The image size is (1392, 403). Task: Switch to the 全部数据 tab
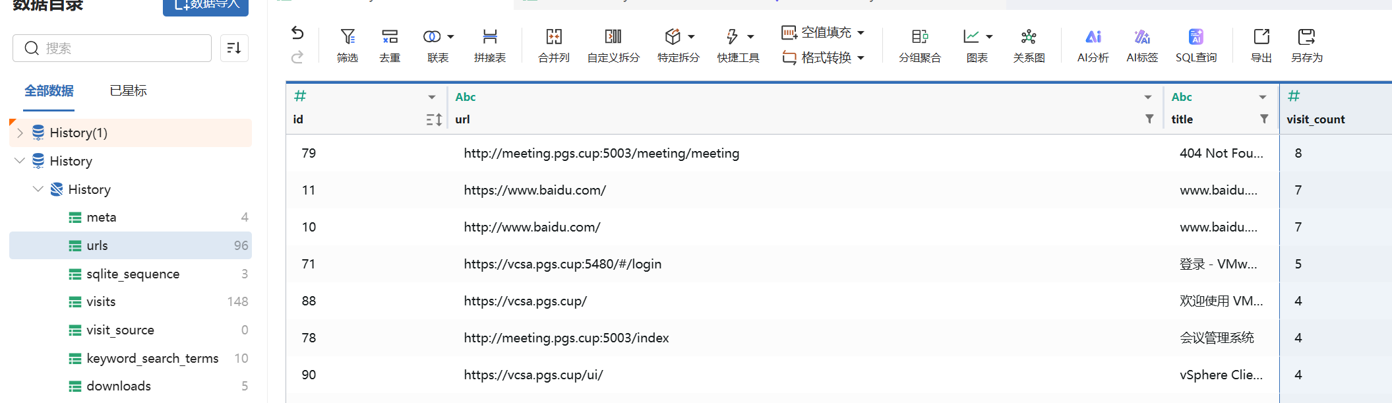(49, 91)
